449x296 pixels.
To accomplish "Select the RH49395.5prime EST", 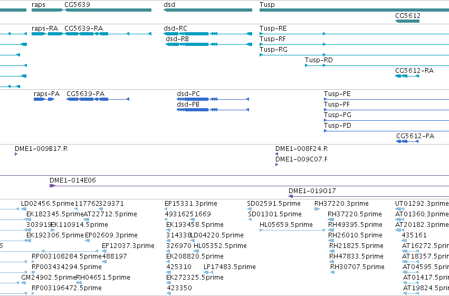I will pos(331,230).
